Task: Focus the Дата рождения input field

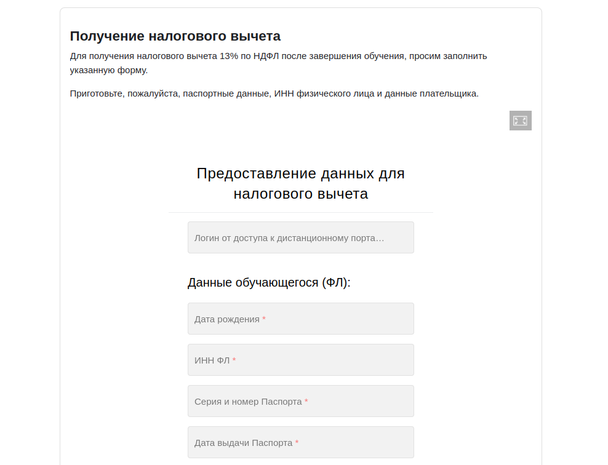Action: [x=300, y=319]
